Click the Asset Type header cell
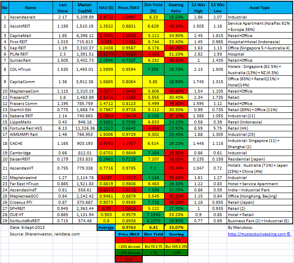 coord(259,8)
